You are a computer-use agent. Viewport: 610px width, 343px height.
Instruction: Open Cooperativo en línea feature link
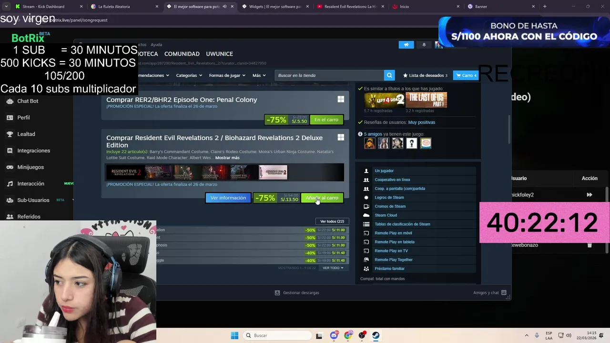click(392, 180)
